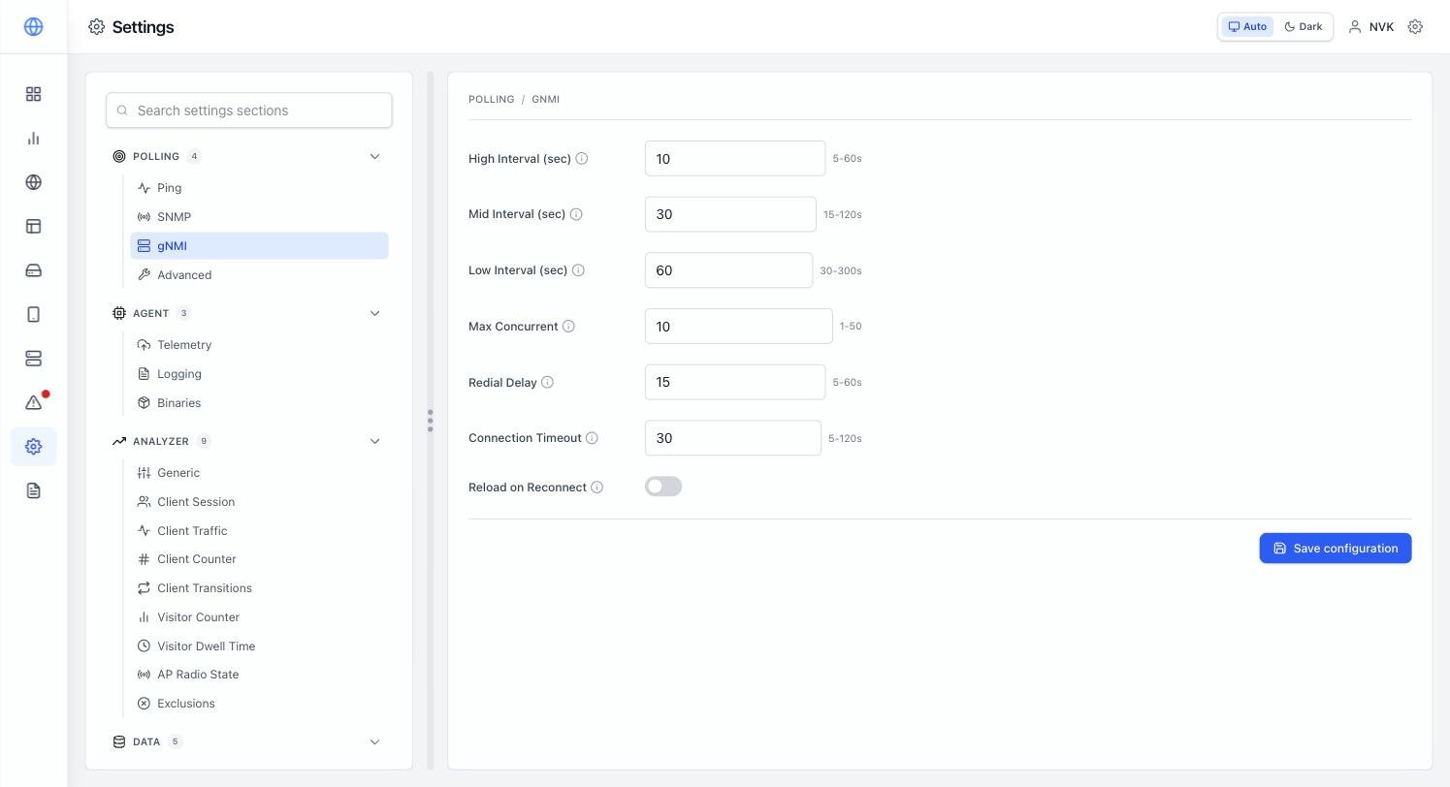Open Advanced polling settings
Viewport: 1450px width, 787px height.
259,275
